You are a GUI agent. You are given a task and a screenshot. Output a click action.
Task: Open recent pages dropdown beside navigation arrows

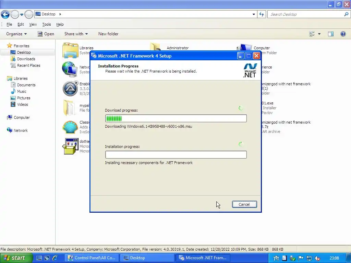[x=22, y=14]
